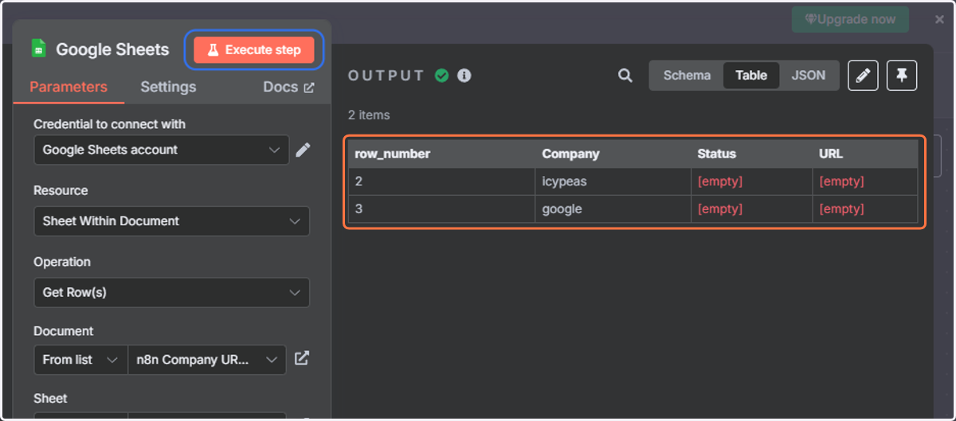
Task: Pin output data with pin icon
Action: click(x=902, y=76)
